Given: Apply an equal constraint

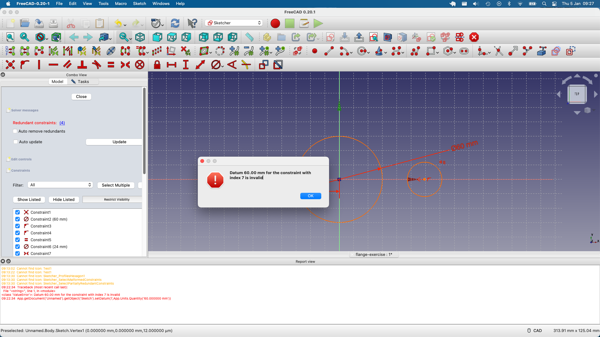Looking at the screenshot, I should click(x=110, y=65).
